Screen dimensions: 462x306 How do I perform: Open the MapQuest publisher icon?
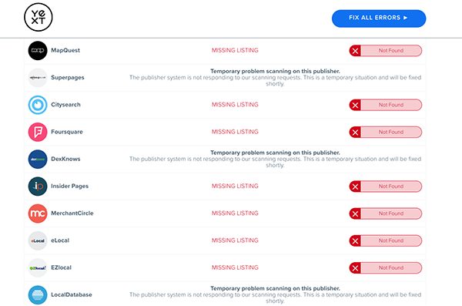38,50
